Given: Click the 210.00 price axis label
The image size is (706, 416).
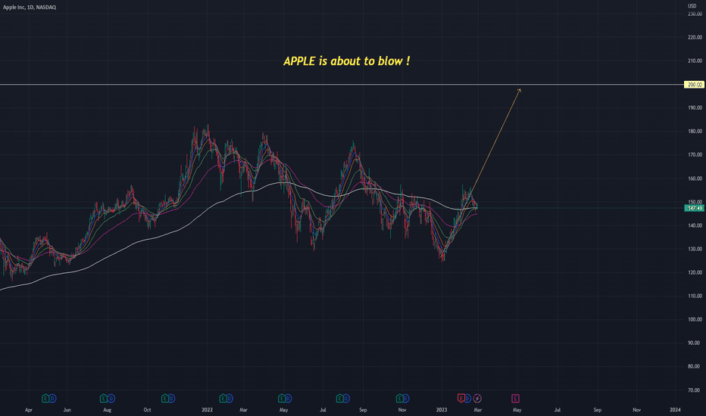Looking at the screenshot, I should click(x=695, y=61).
